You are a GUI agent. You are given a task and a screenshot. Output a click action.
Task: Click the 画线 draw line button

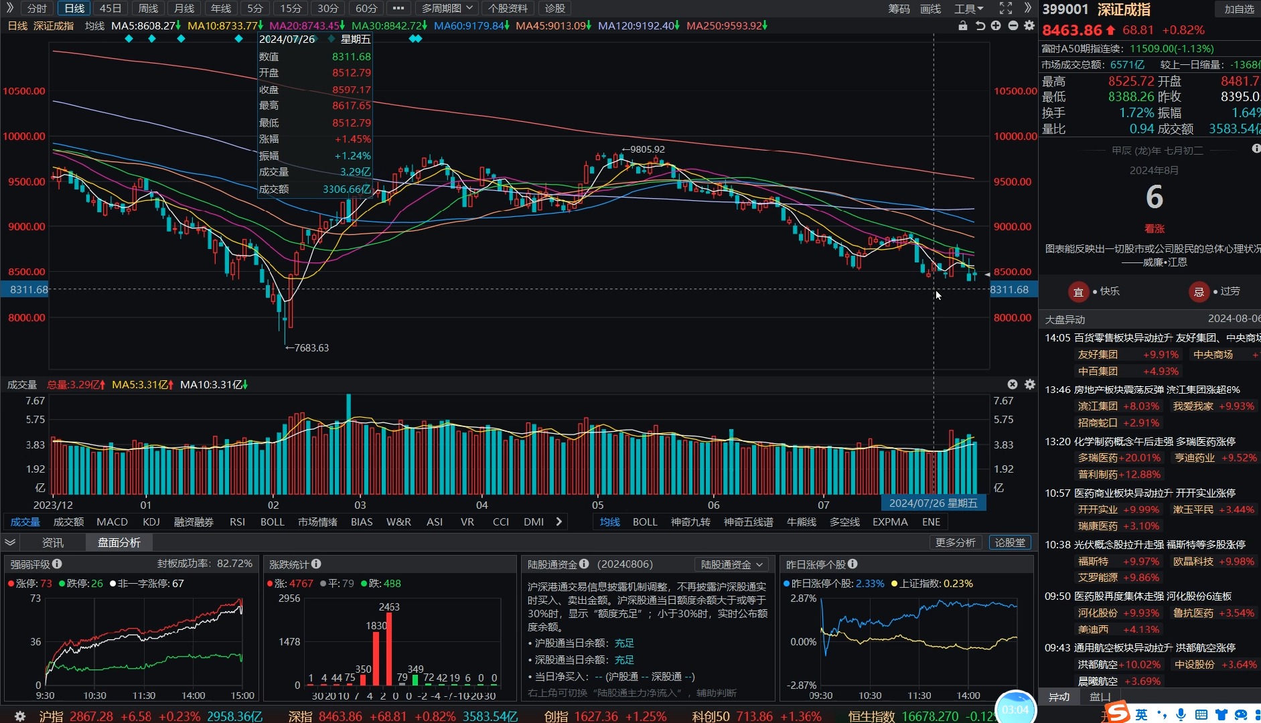(x=931, y=8)
